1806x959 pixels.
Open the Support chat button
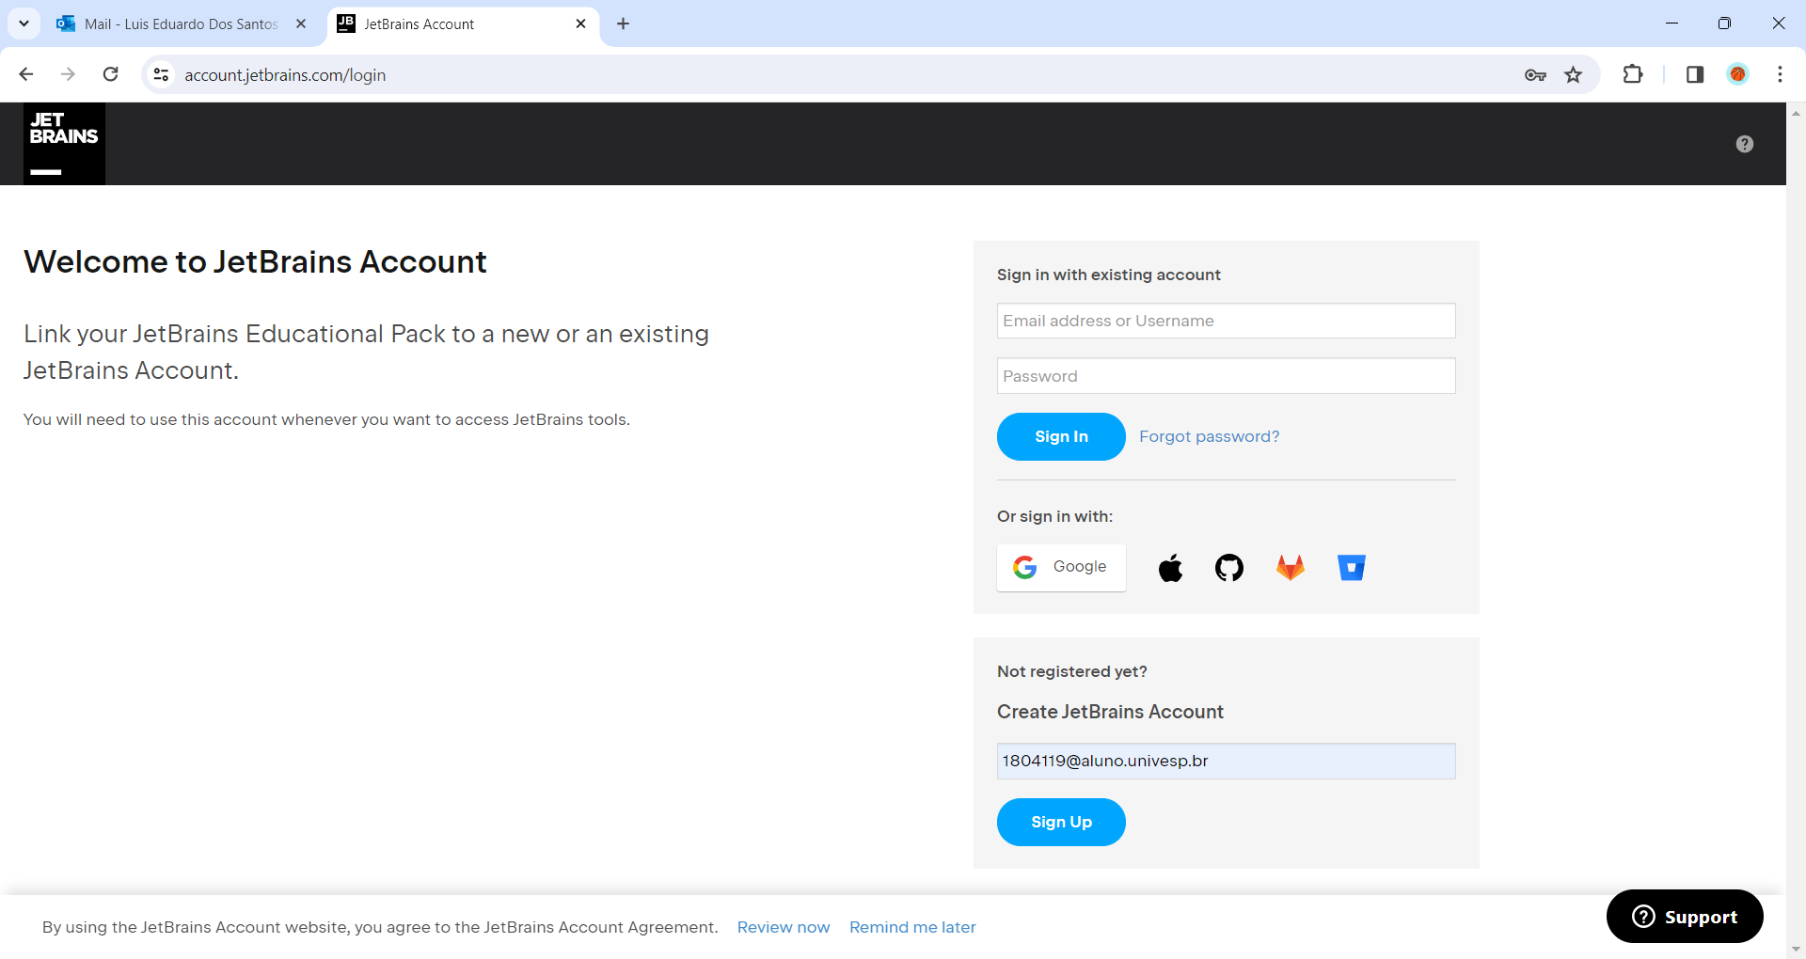coord(1685,917)
